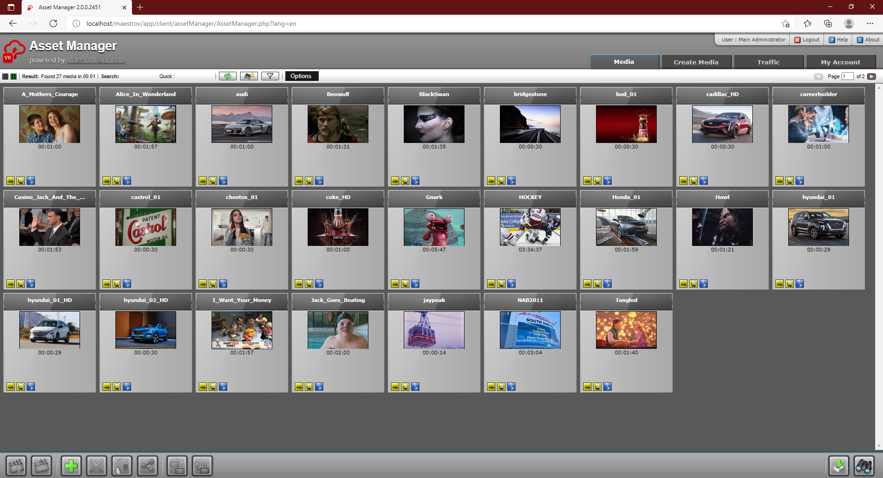
Task: Click the yellow image icon under Beowulf
Action: click(299, 181)
